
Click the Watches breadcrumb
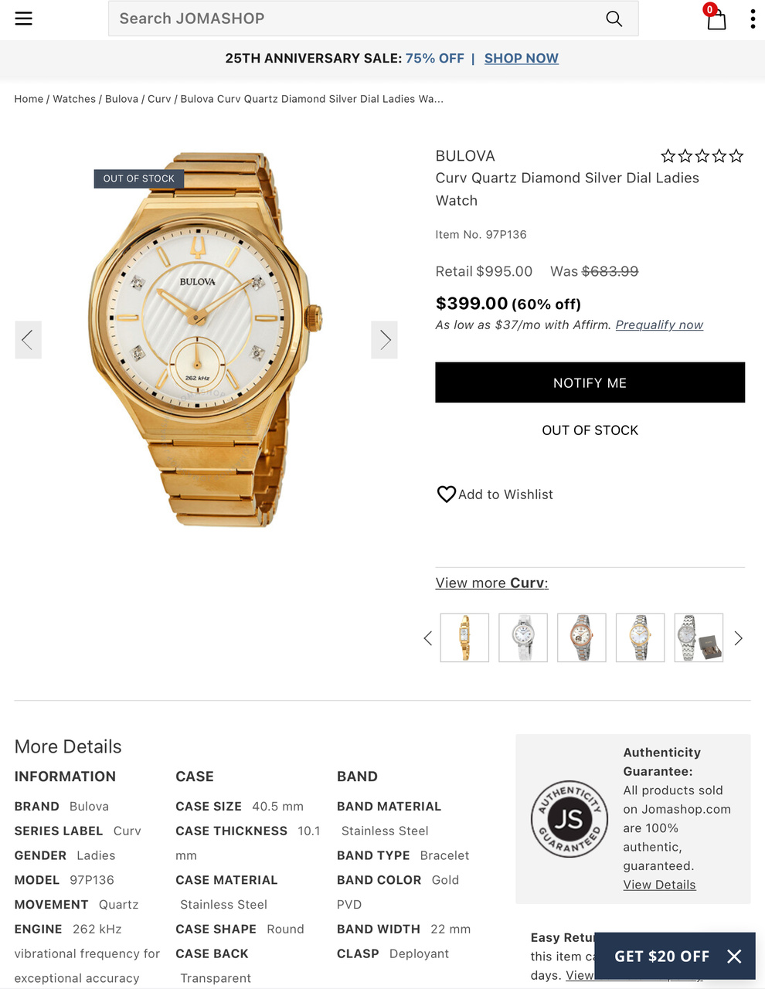(x=74, y=99)
